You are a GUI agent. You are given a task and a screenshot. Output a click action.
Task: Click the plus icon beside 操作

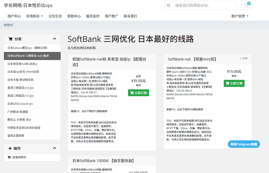10,148
